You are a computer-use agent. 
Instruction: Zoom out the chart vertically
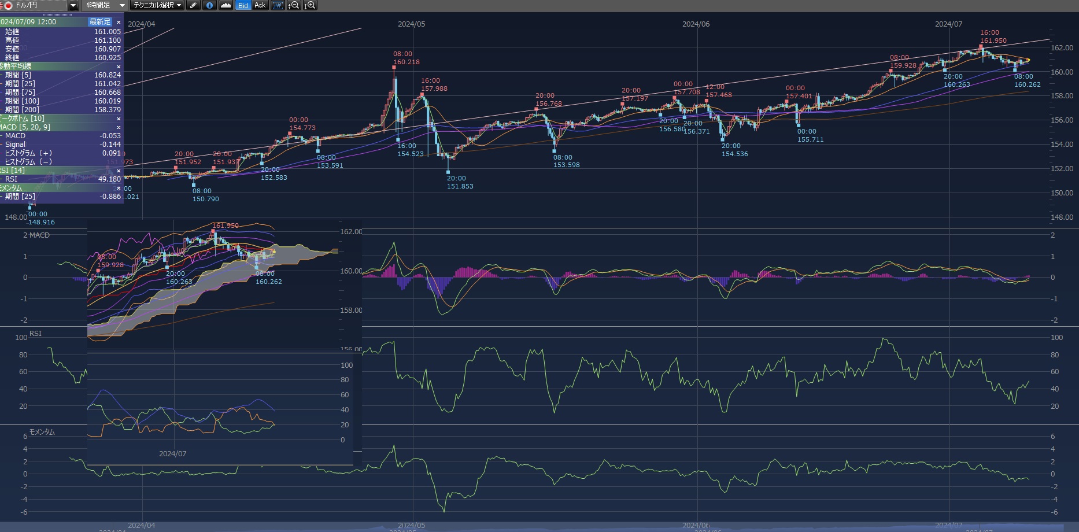coord(294,5)
